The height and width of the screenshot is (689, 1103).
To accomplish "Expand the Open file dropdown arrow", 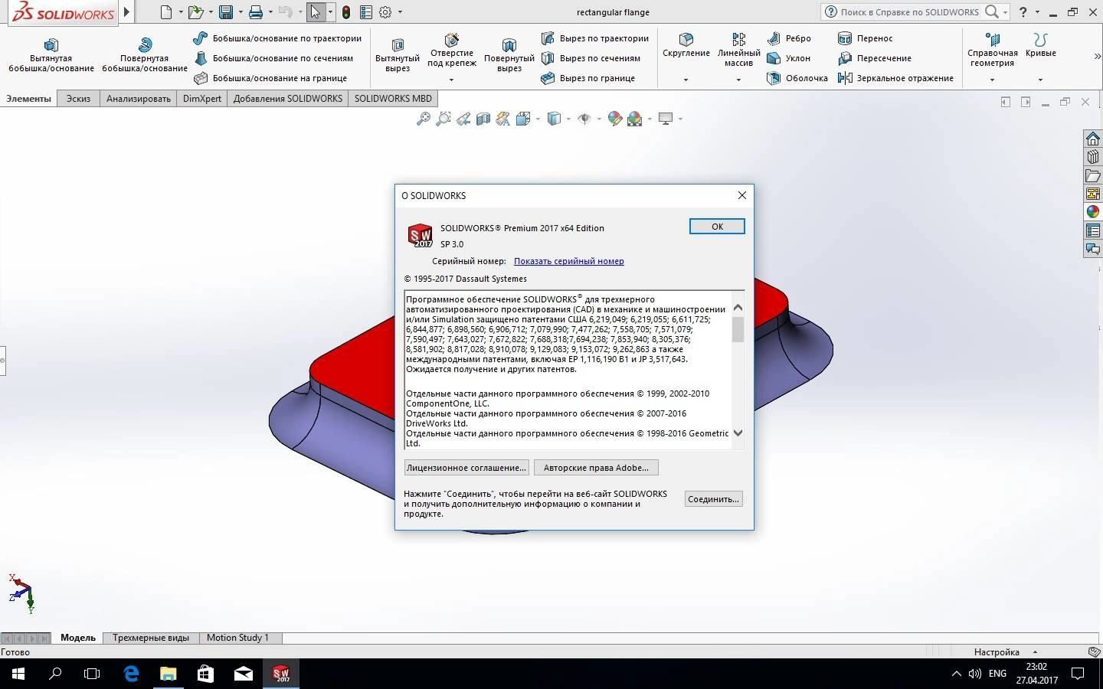I will pyautogui.click(x=211, y=12).
